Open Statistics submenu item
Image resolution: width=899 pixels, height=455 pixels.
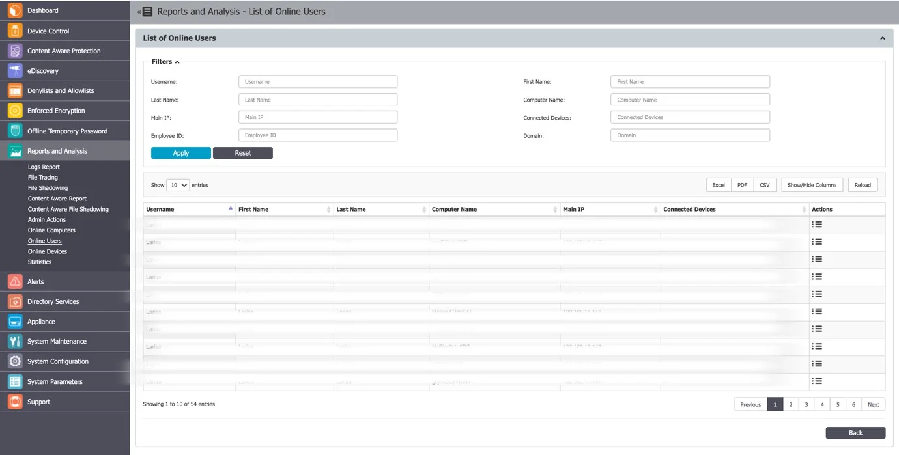point(40,262)
